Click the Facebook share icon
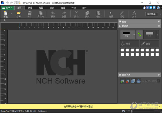 coord(147,8)
